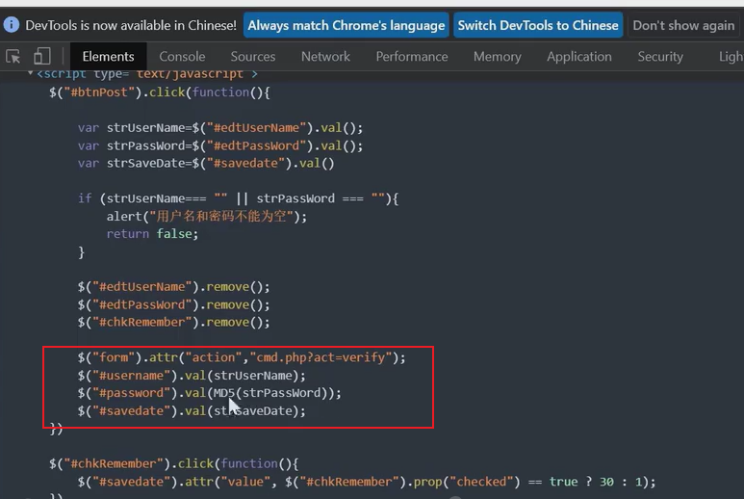
Task: Select the var strPassWord line
Action: pyautogui.click(x=220, y=145)
